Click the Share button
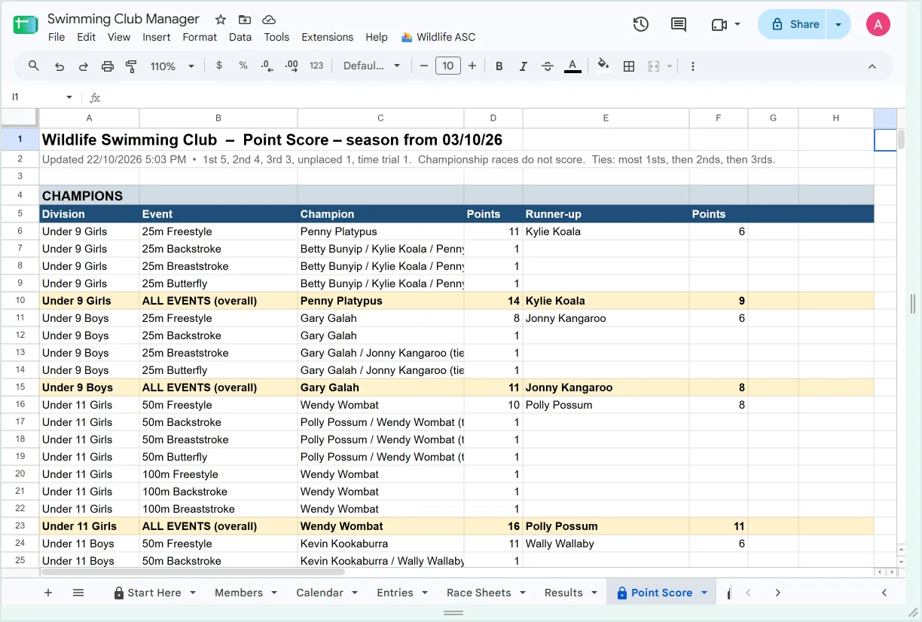The image size is (922, 622). pos(792,24)
